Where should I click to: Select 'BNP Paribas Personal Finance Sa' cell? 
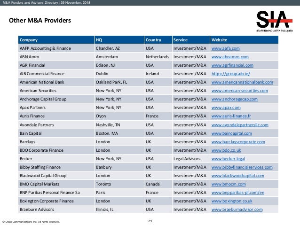[x=56, y=193]
